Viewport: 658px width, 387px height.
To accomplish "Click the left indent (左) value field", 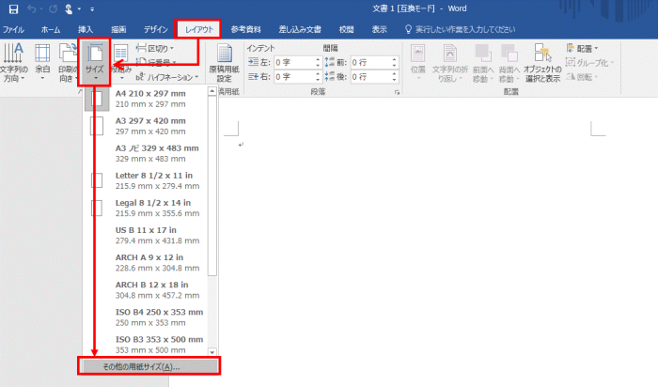I will 290,63.
